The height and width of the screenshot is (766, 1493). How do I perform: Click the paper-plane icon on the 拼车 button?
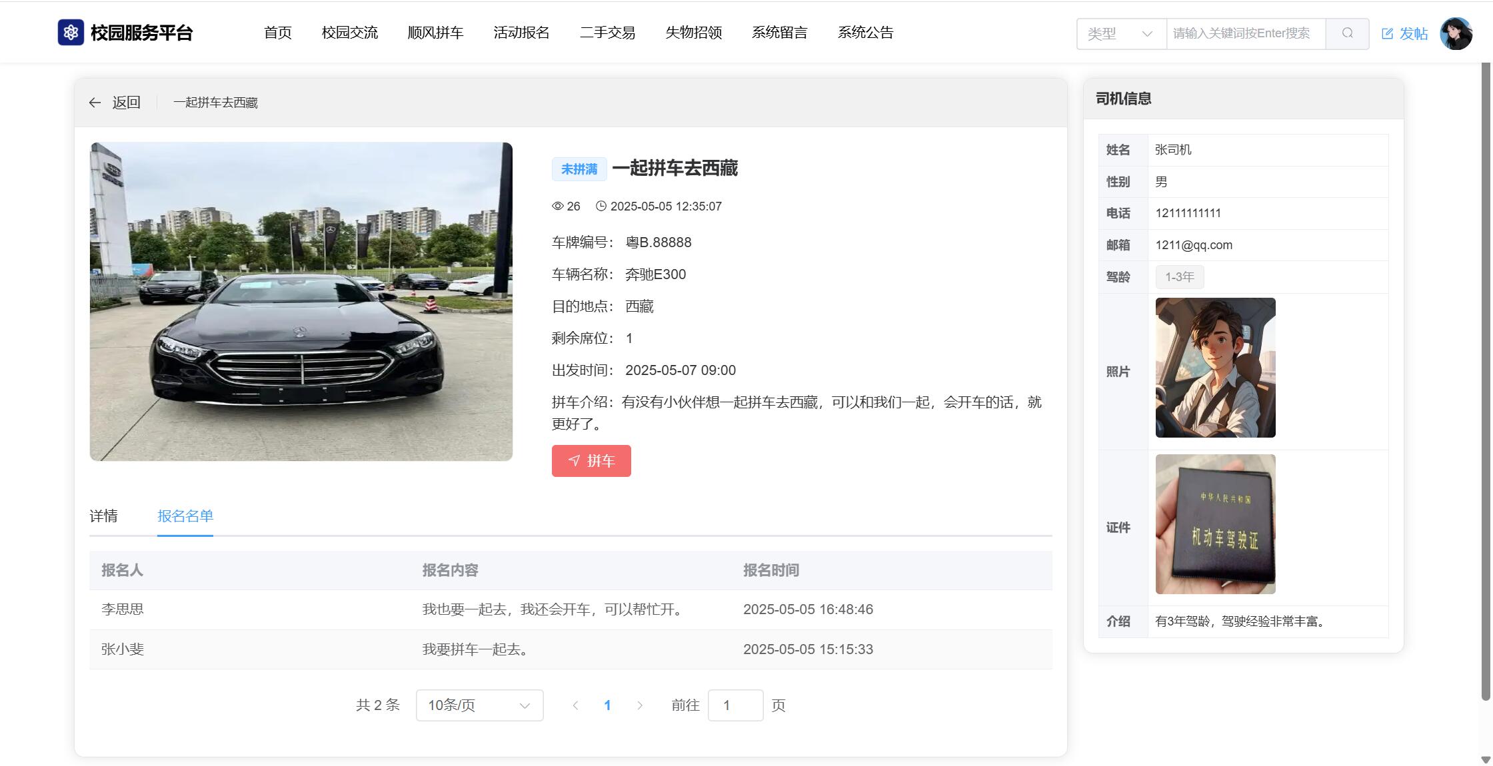pos(574,460)
